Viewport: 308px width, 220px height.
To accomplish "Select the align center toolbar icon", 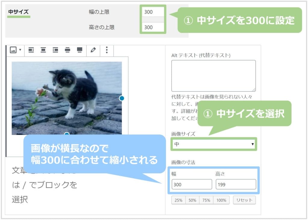I will 43,50.
